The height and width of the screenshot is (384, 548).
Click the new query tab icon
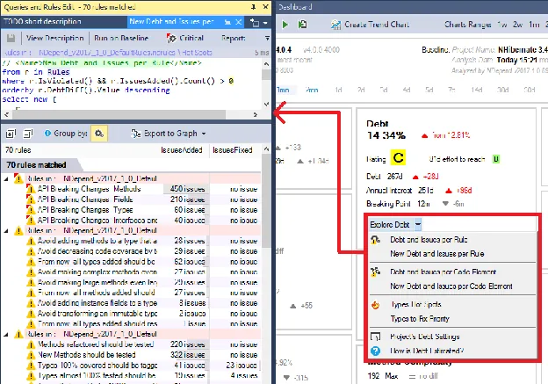[255, 23]
